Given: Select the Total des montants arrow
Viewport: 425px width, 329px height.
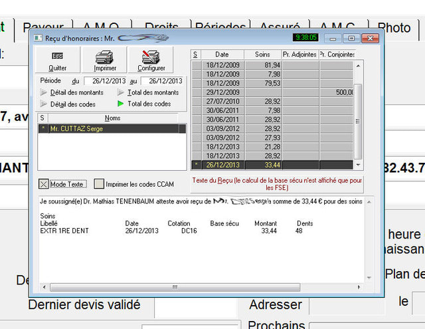Looking at the screenshot, I should click(x=121, y=92).
